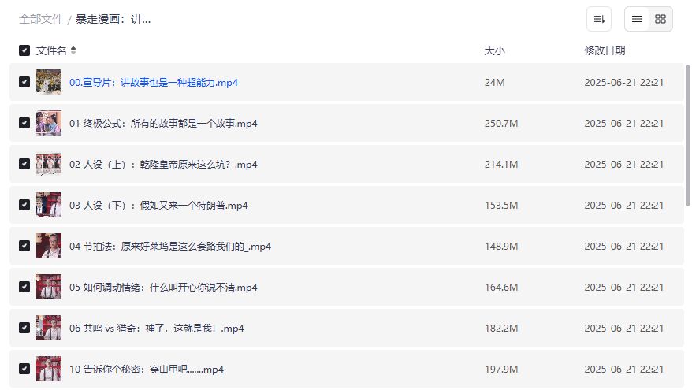The image size is (692, 390).
Task: Click thumbnail of 02 人设（上） video
Action: point(49,164)
